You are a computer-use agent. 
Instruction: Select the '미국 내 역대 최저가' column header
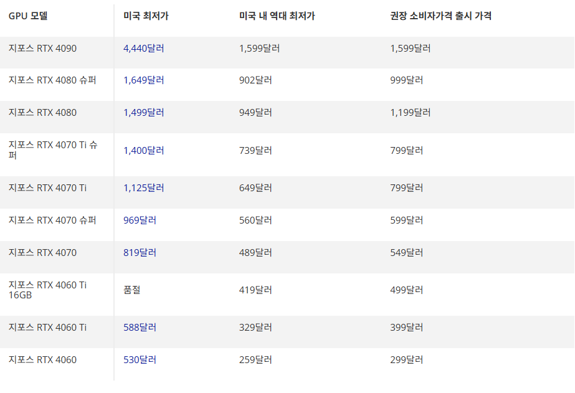pyautogui.click(x=277, y=16)
